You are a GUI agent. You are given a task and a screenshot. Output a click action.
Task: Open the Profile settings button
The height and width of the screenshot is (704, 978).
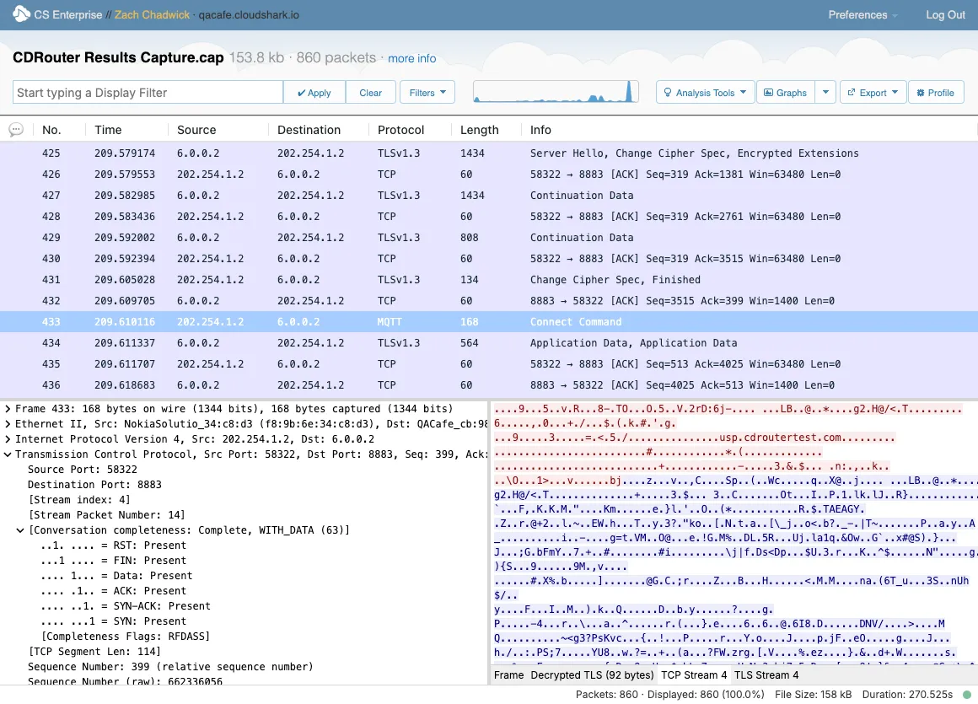pyautogui.click(x=936, y=93)
